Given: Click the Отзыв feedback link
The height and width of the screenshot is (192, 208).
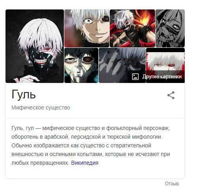Looking at the screenshot, I should (172, 184).
